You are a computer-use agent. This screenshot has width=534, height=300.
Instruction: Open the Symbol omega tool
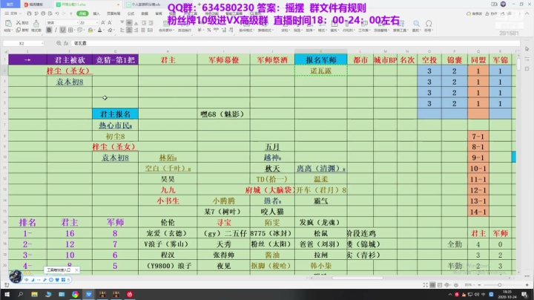click(x=429, y=24)
